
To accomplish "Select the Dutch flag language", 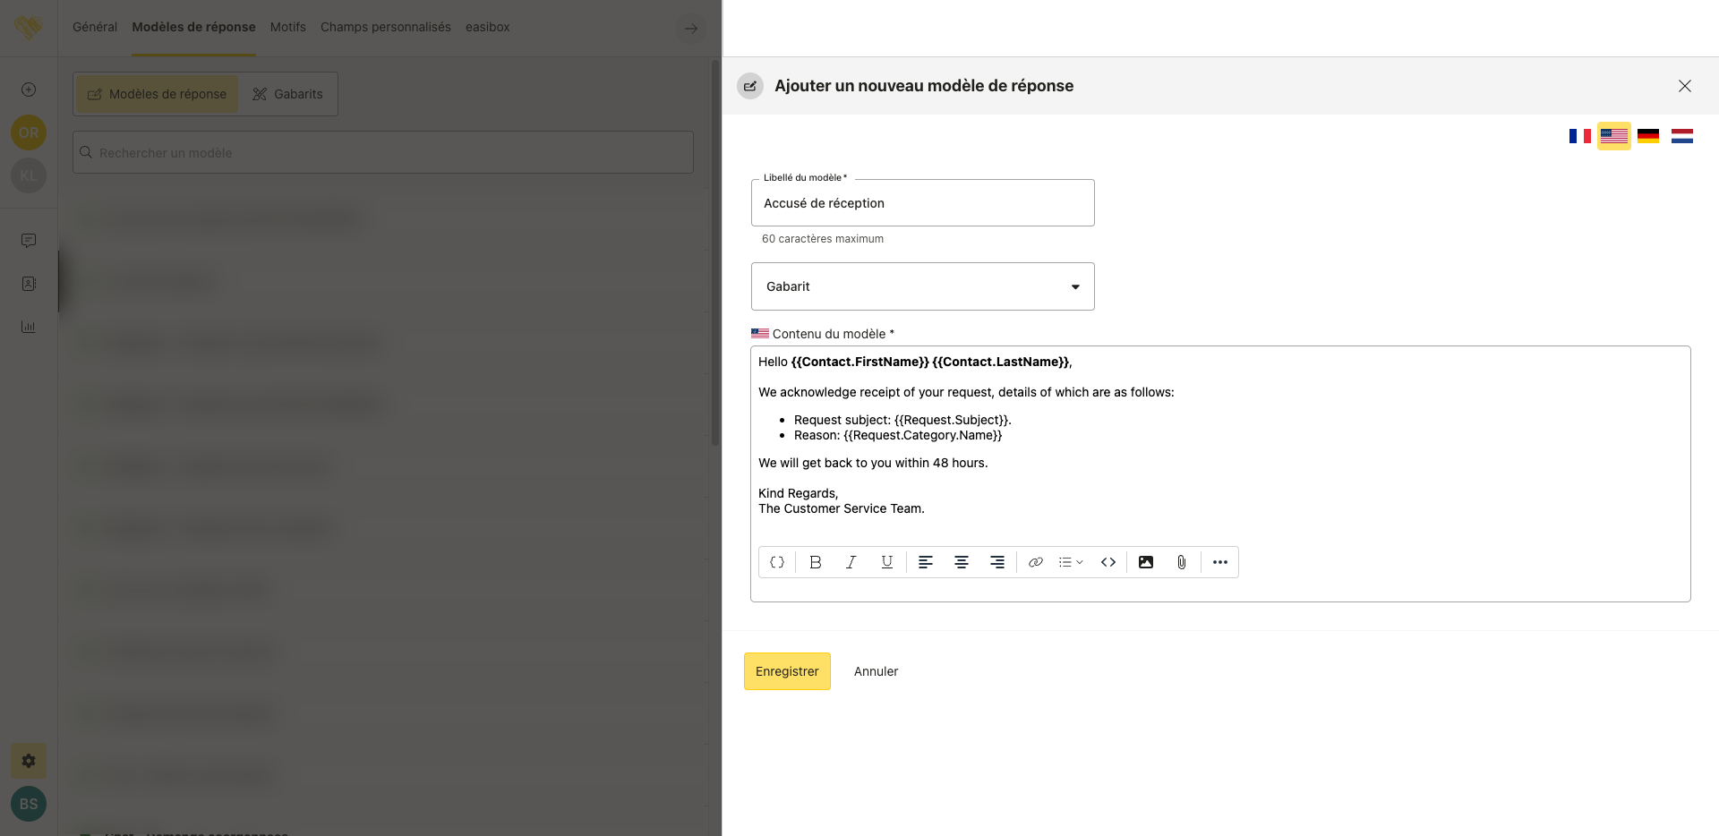I will (1682, 136).
